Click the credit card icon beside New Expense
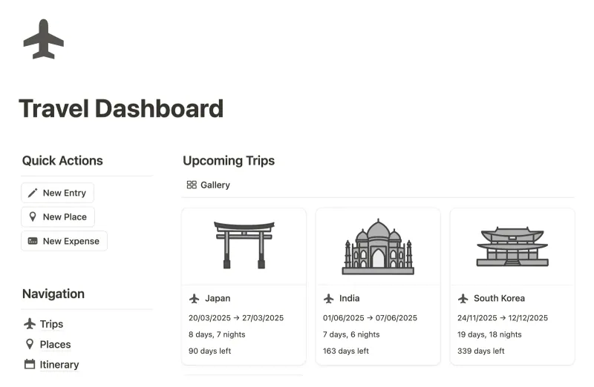This screenshot has height=387, width=594. [33, 241]
